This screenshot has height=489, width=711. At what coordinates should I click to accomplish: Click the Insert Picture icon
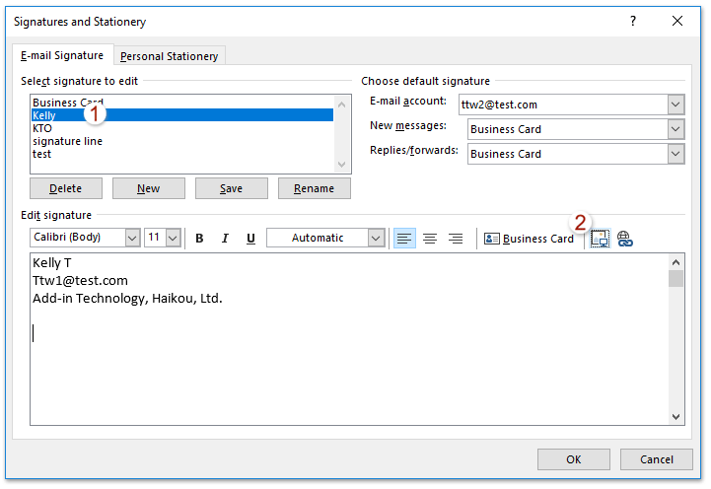point(600,239)
